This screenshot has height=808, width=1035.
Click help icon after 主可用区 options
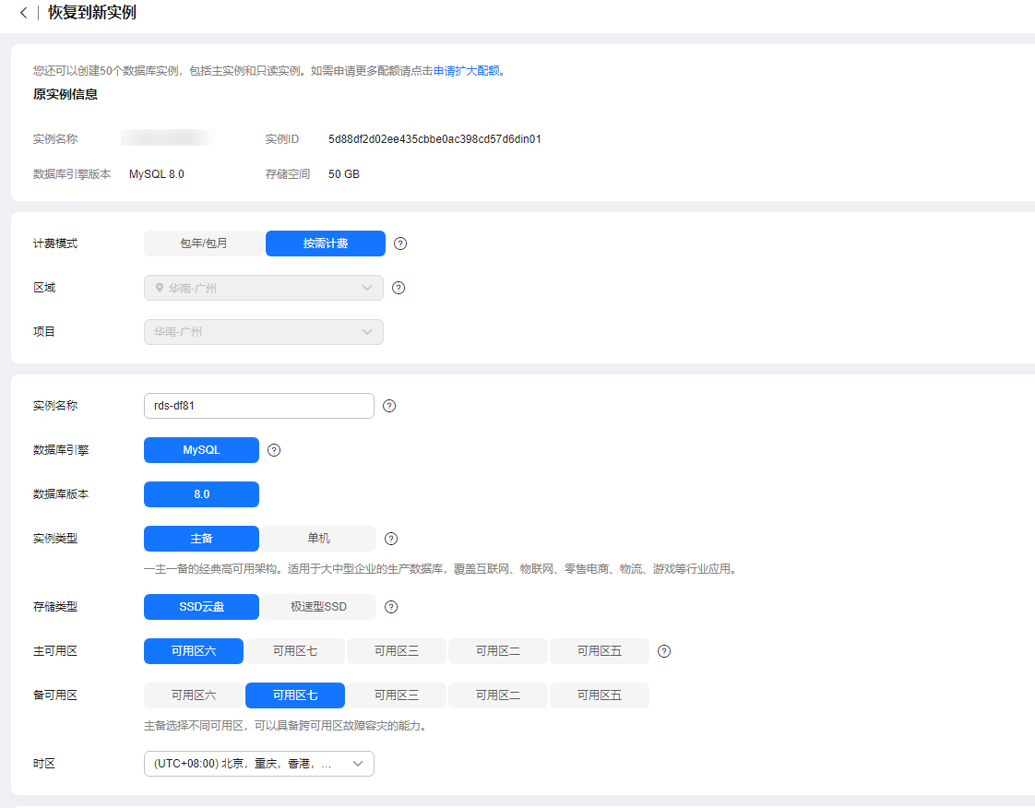click(664, 651)
